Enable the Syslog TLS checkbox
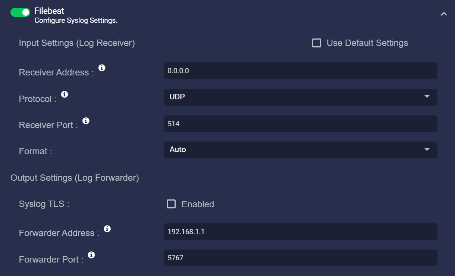The image size is (455, 276). [x=171, y=204]
